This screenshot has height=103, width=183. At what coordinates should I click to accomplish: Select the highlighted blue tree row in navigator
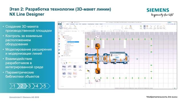tap(73, 42)
